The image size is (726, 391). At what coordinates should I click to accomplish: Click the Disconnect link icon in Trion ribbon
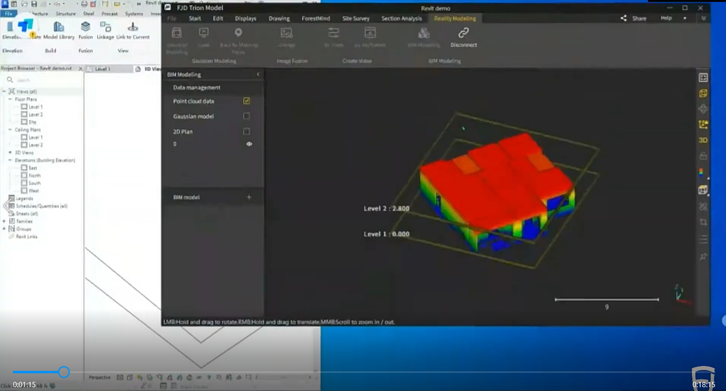tap(463, 33)
